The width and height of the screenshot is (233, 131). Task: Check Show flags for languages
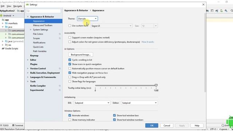(70, 82)
